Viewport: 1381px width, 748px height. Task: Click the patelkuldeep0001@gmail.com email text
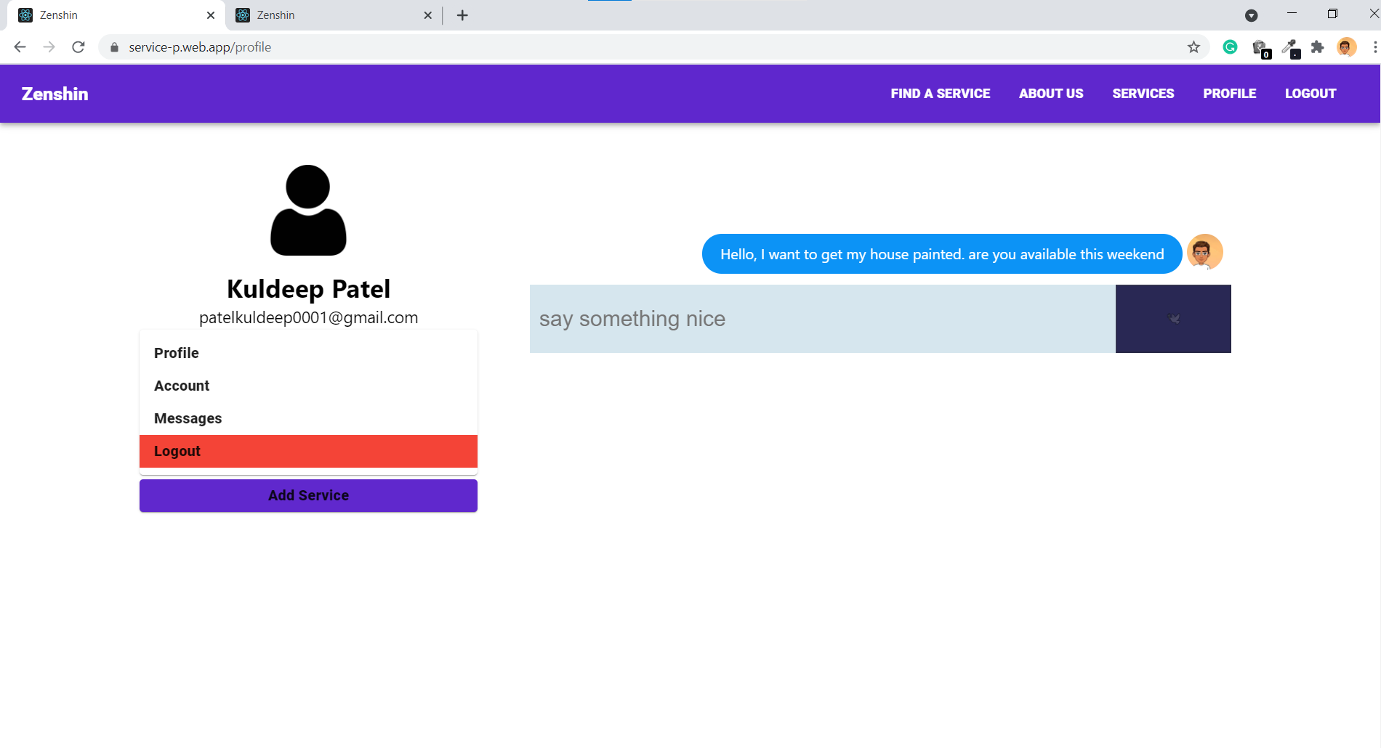[308, 317]
